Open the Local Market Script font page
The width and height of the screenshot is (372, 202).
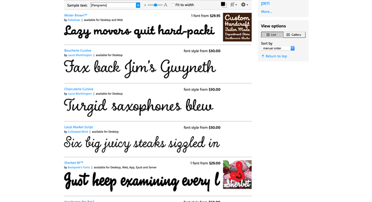79,127
